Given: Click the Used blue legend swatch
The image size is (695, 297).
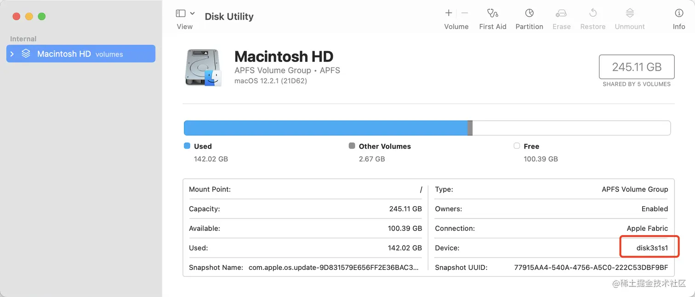Looking at the screenshot, I should pos(187,146).
